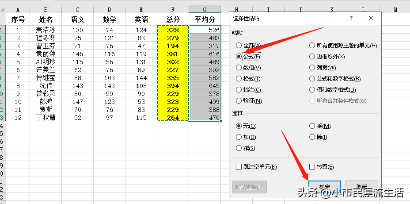Select column A header

[18, 10]
